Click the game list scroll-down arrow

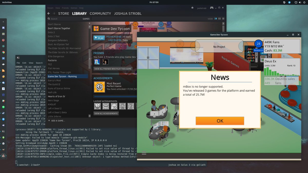[x=89, y=116]
